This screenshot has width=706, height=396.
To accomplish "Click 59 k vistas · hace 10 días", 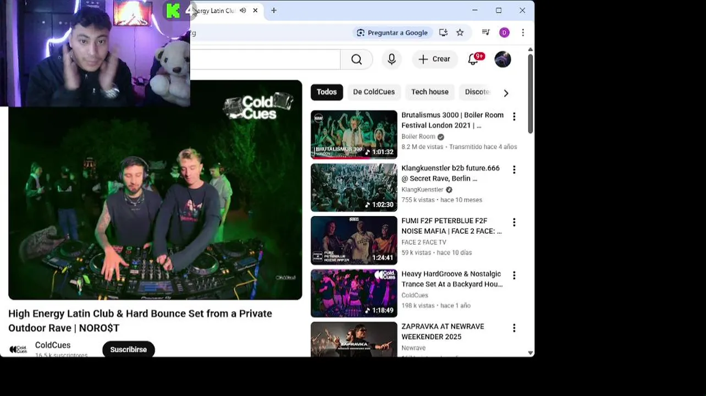I will [437, 252].
